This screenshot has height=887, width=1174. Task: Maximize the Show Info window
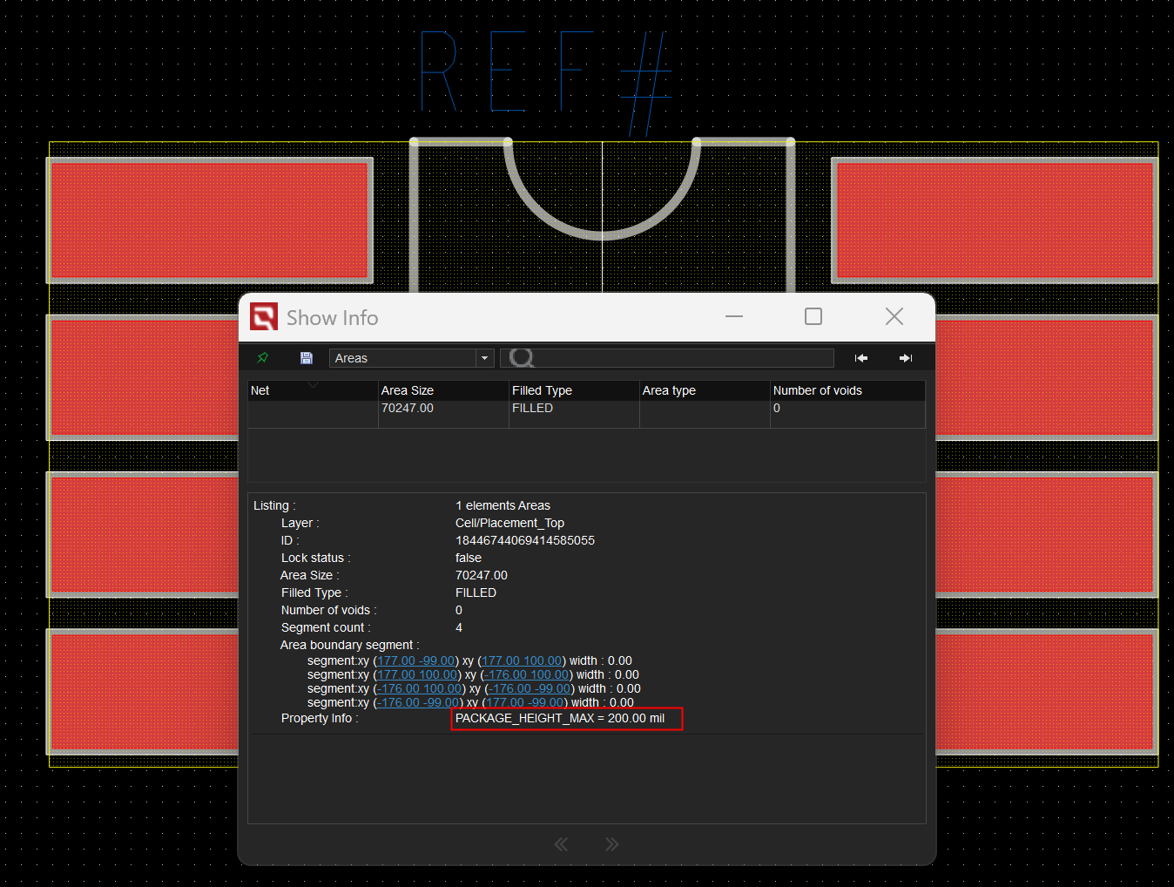pyautogui.click(x=813, y=316)
